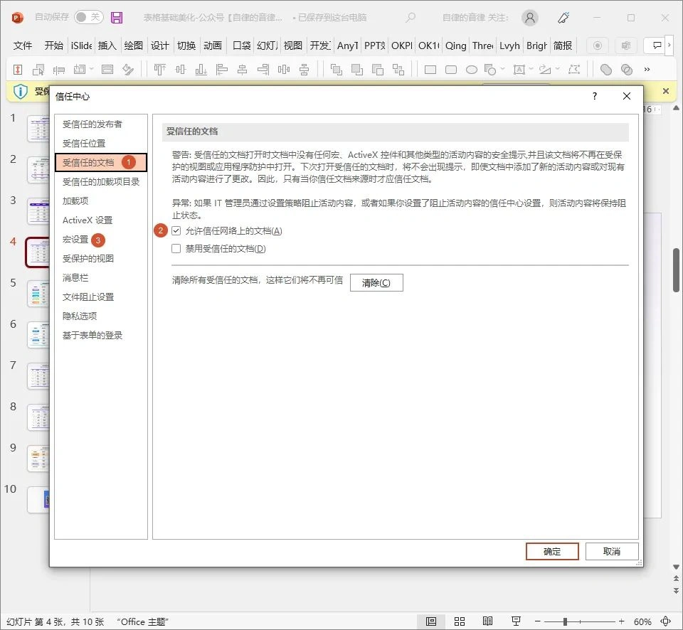Enable 禁用受信任的文档 option
This screenshot has width=683, height=630.
pyautogui.click(x=175, y=248)
